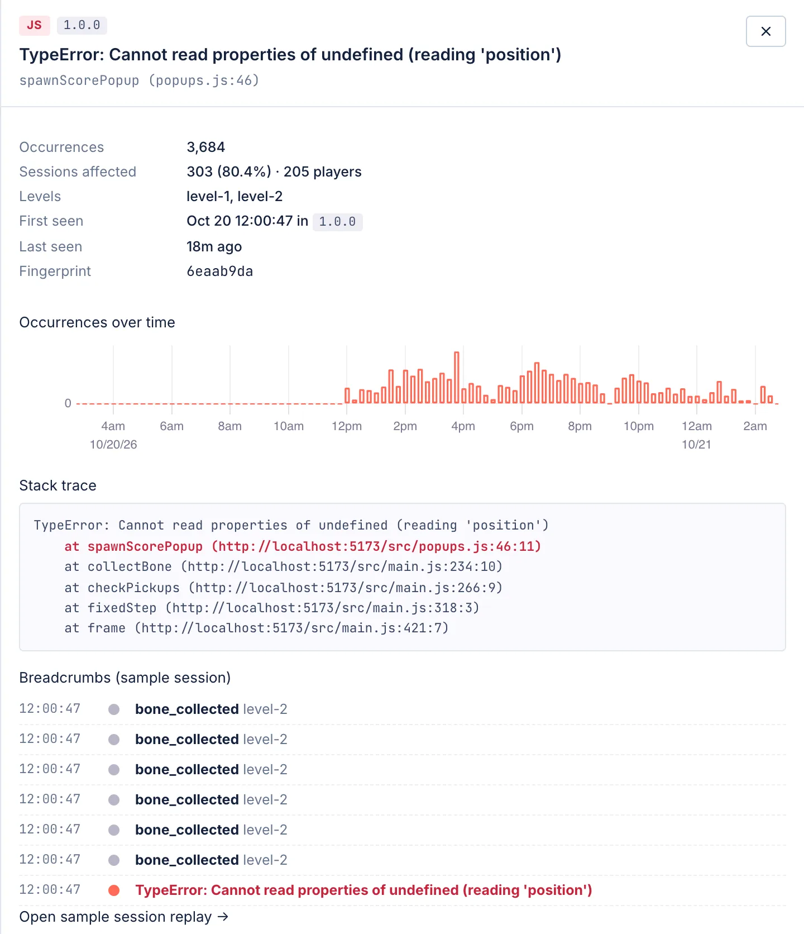Click the sessions affected value 303 (80.4%)

(x=229, y=171)
